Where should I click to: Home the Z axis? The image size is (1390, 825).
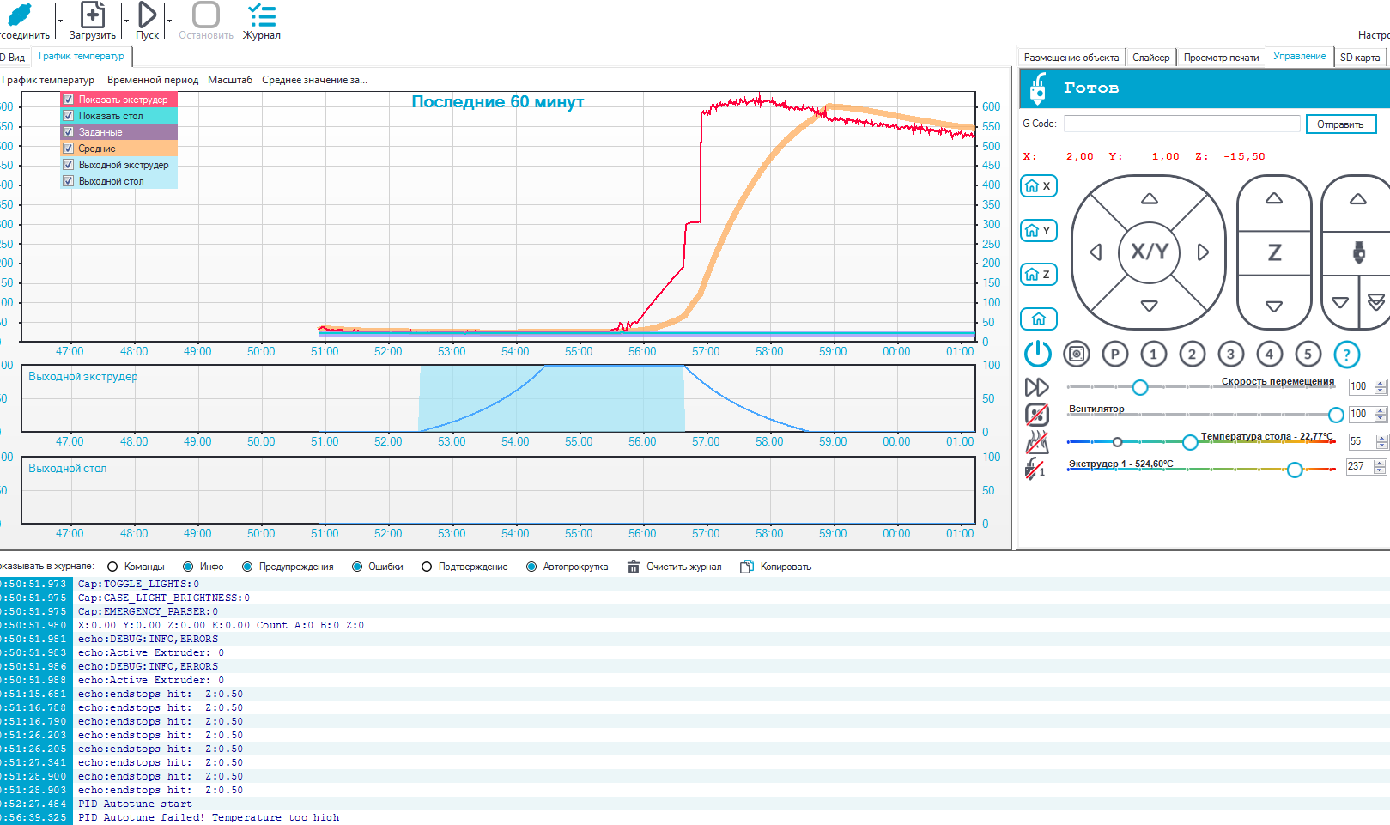point(1038,275)
